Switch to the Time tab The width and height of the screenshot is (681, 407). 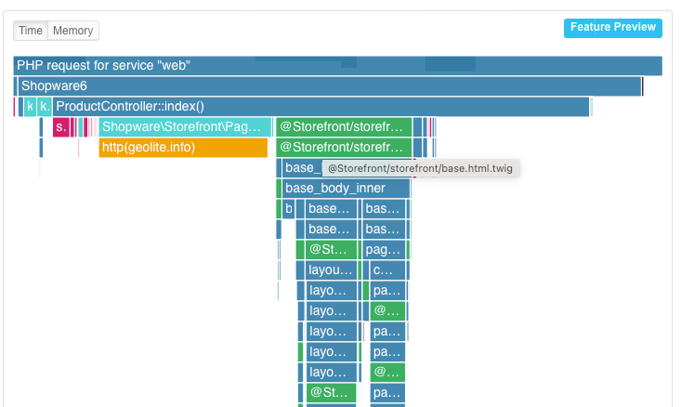tap(31, 31)
